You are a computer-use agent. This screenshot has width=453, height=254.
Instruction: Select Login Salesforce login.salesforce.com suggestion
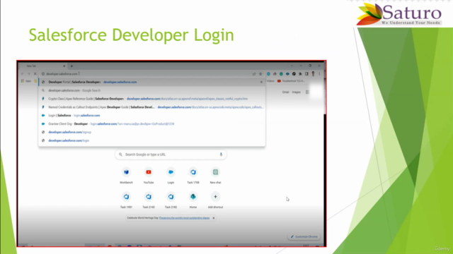(152, 116)
